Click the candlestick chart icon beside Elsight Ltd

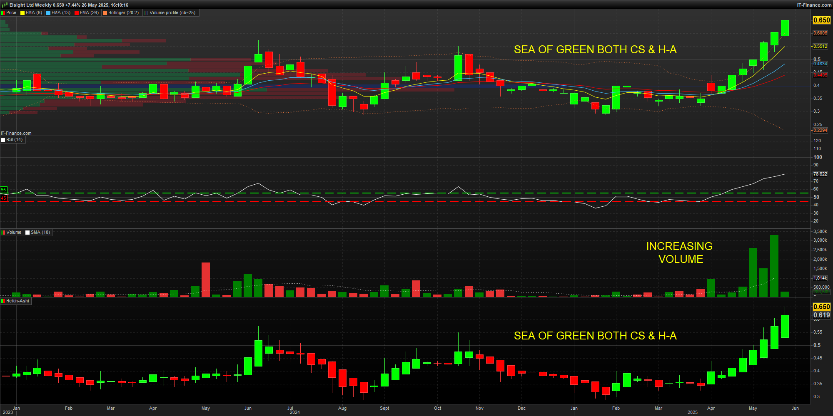(x=5, y=5)
